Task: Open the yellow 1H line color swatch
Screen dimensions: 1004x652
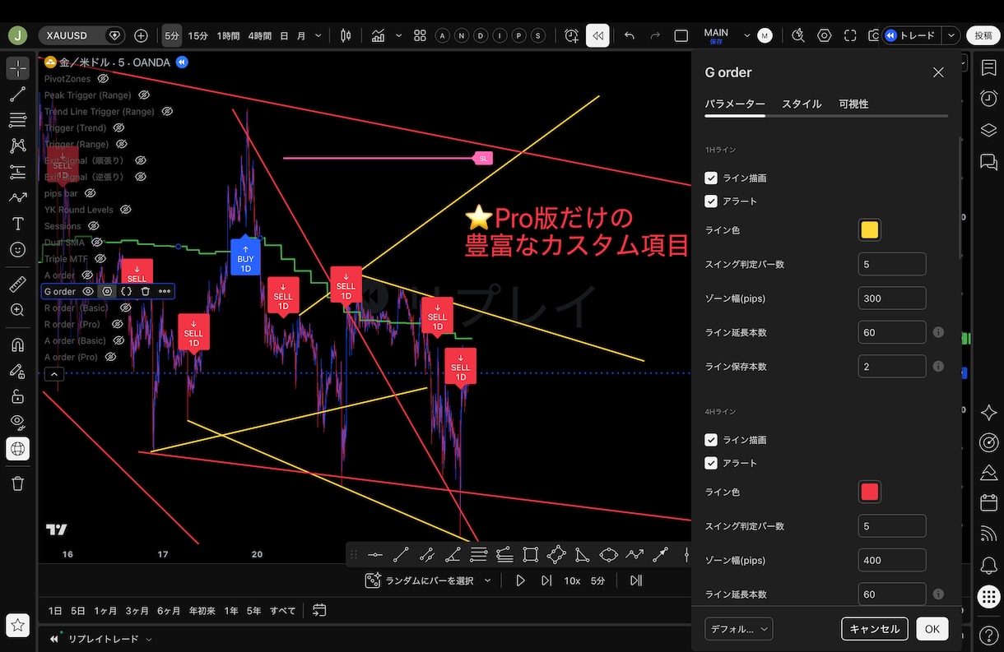Action: click(x=869, y=230)
